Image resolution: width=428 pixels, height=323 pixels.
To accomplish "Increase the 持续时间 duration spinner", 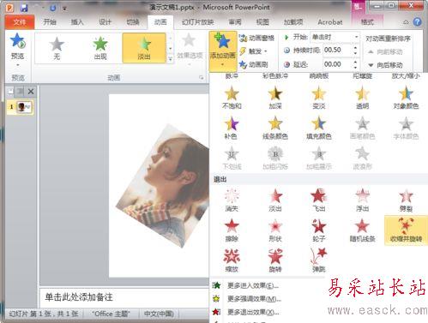I will click(x=355, y=48).
